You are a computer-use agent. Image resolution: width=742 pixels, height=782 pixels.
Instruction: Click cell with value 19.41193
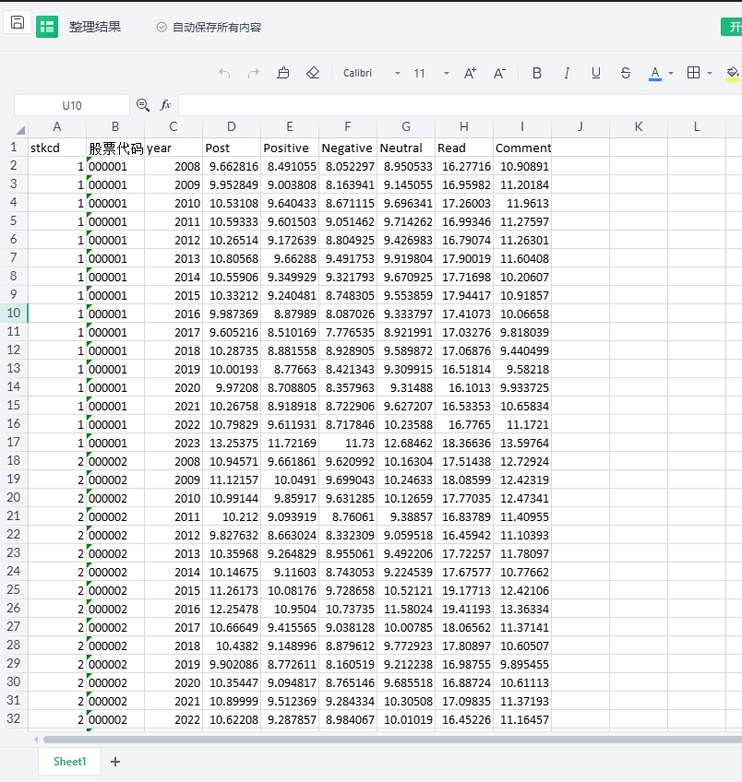coord(464,609)
